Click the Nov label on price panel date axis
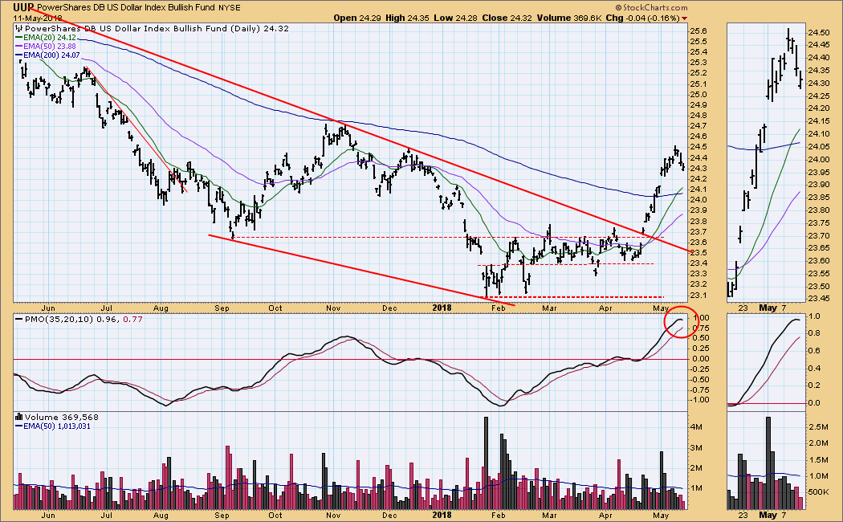The height and width of the screenshot is (522, 843). pyautogui.click(x=333, y=308)
